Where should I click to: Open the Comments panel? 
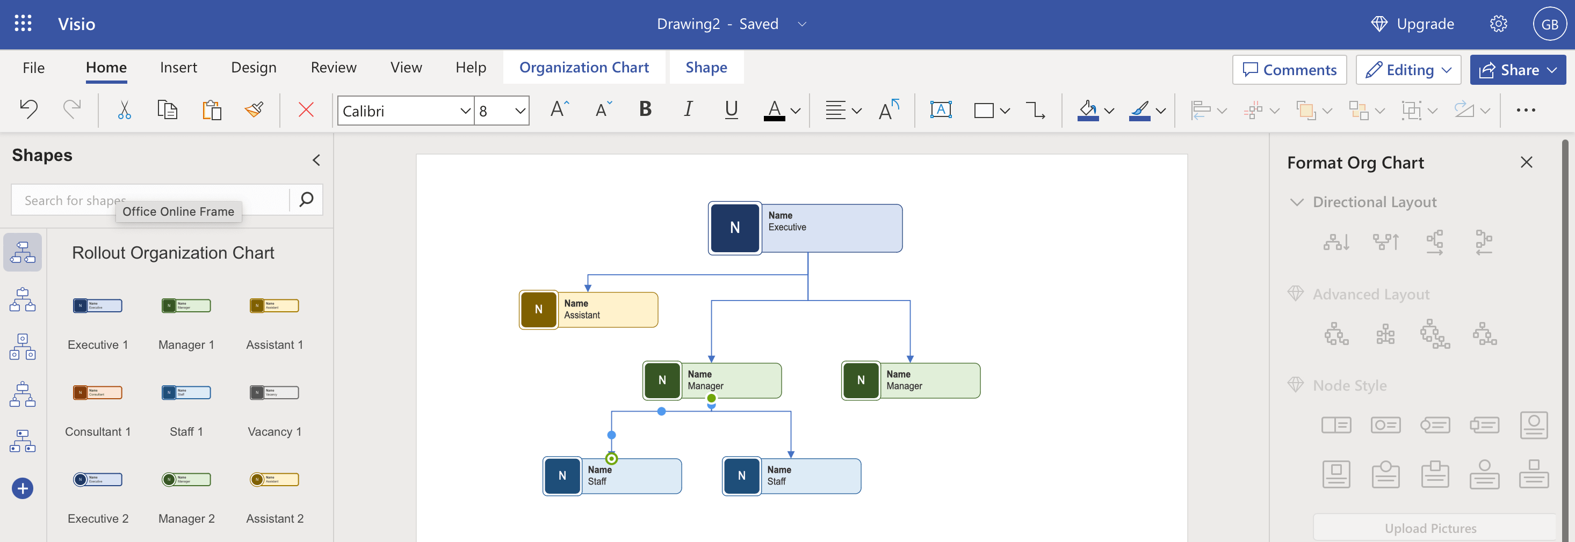[1289, 70]
